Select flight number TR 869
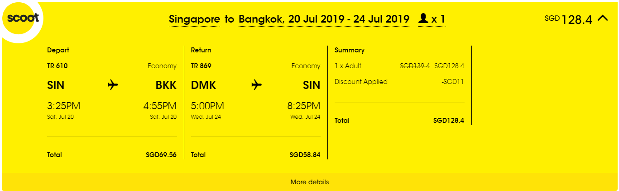Image resolution: width=619 pixels, height=191 pixels. 201,66
